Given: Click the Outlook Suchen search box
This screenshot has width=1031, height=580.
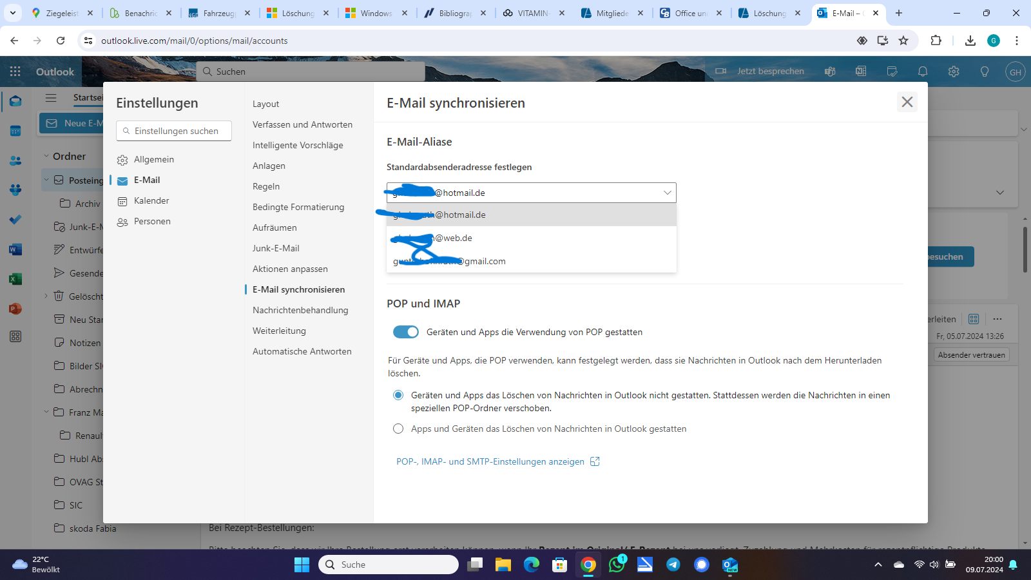Looking at the screenshot, I should click(311, 72).
